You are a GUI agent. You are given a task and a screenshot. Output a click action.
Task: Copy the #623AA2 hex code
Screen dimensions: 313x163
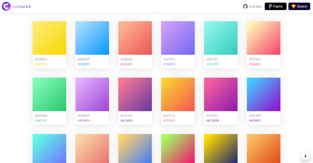point(126,120)
